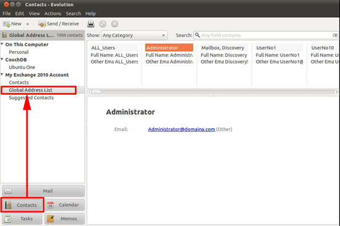This screenshot has width=340, height=226.
Task: Select the Personal address book
Action: 19,52
